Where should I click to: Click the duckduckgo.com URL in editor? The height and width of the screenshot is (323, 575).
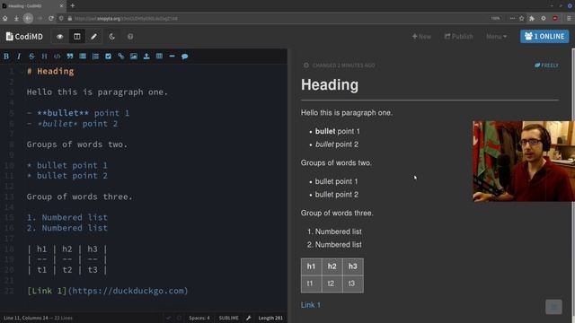coord(128,291)
